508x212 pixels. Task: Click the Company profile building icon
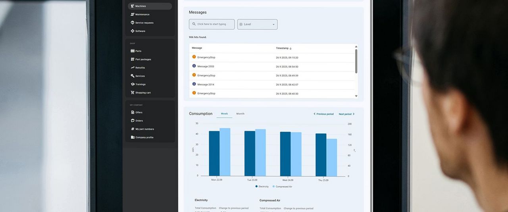[x=133, y=138]
